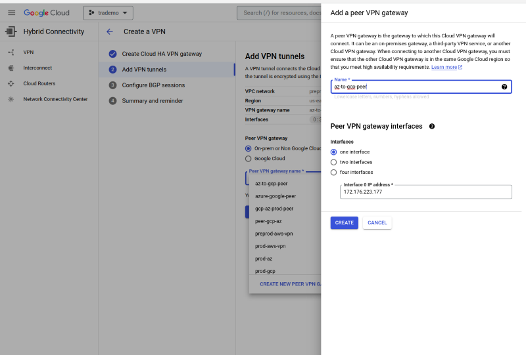Screen dimensions: 526x355
Task: Open the trademo project selector dropdown
Action: [x=108, y=13]
